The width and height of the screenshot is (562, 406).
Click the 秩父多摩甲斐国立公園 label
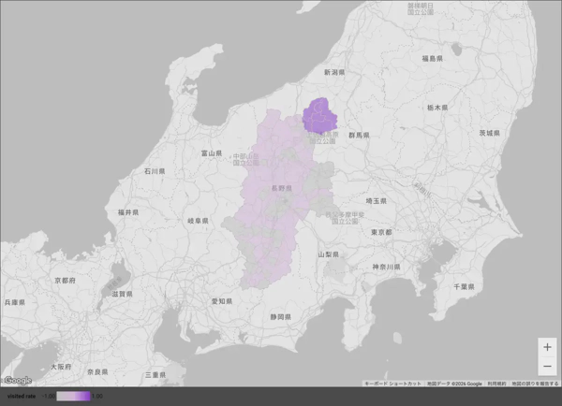tap(345, 218)
